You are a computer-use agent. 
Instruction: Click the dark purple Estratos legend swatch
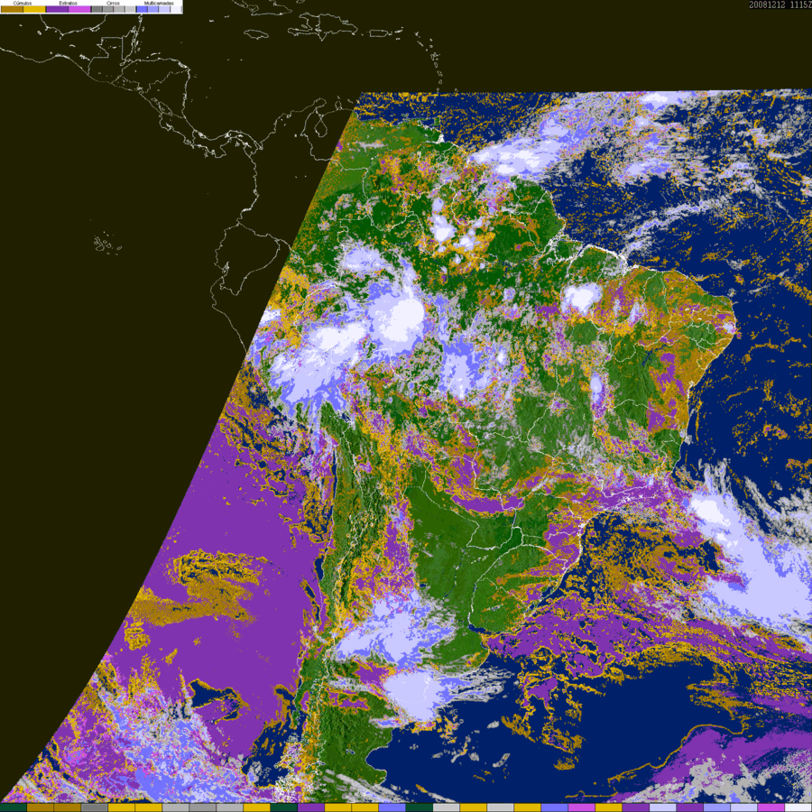(x=57, y=9)
